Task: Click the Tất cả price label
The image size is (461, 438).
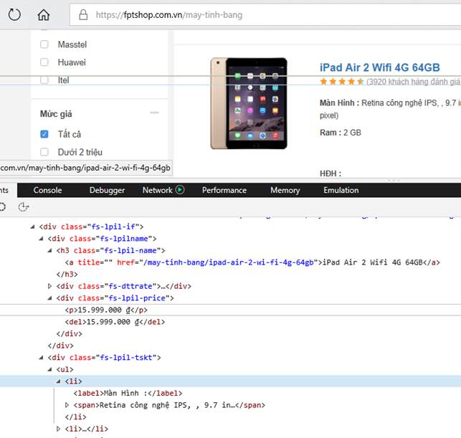Action: click(x=69, y=134)
